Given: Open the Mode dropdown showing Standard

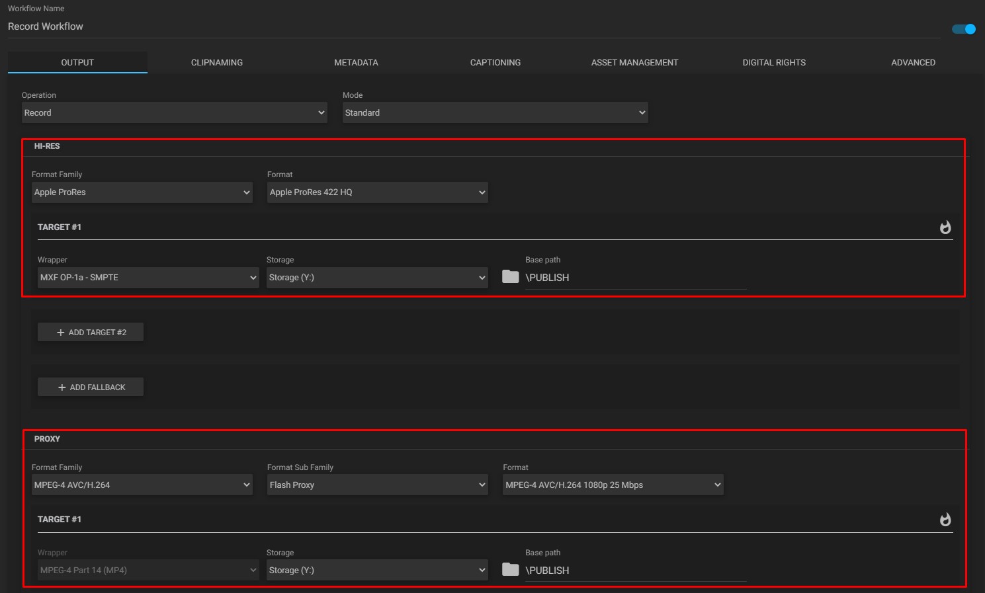Looking at the screenshot, I should click(x=494, y=112).
